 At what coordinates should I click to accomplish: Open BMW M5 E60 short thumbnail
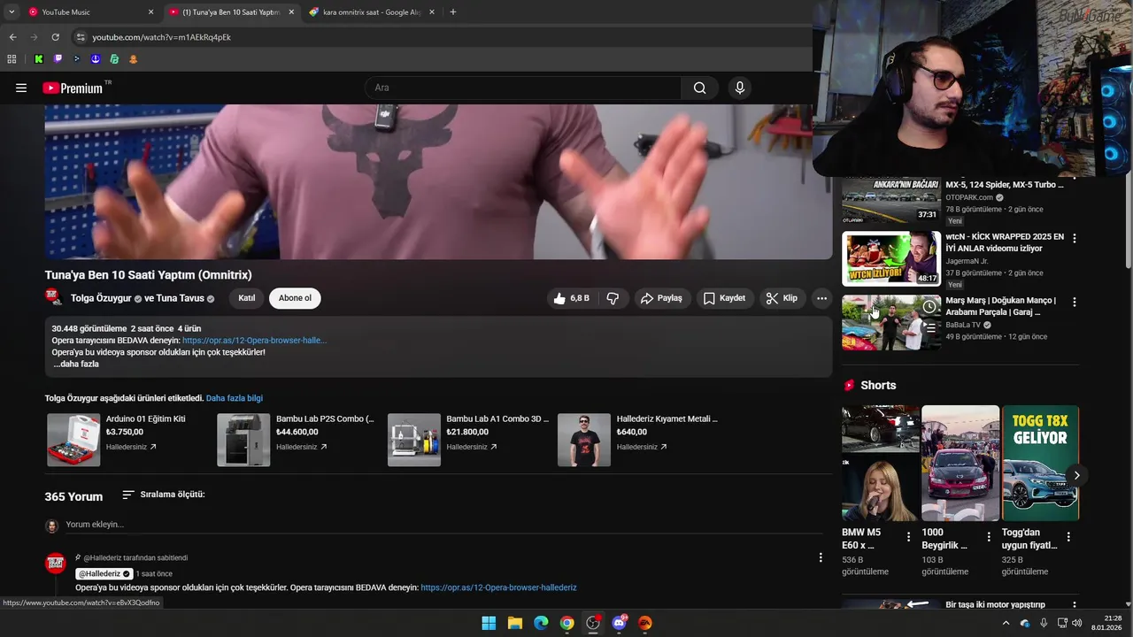point(880,463)
